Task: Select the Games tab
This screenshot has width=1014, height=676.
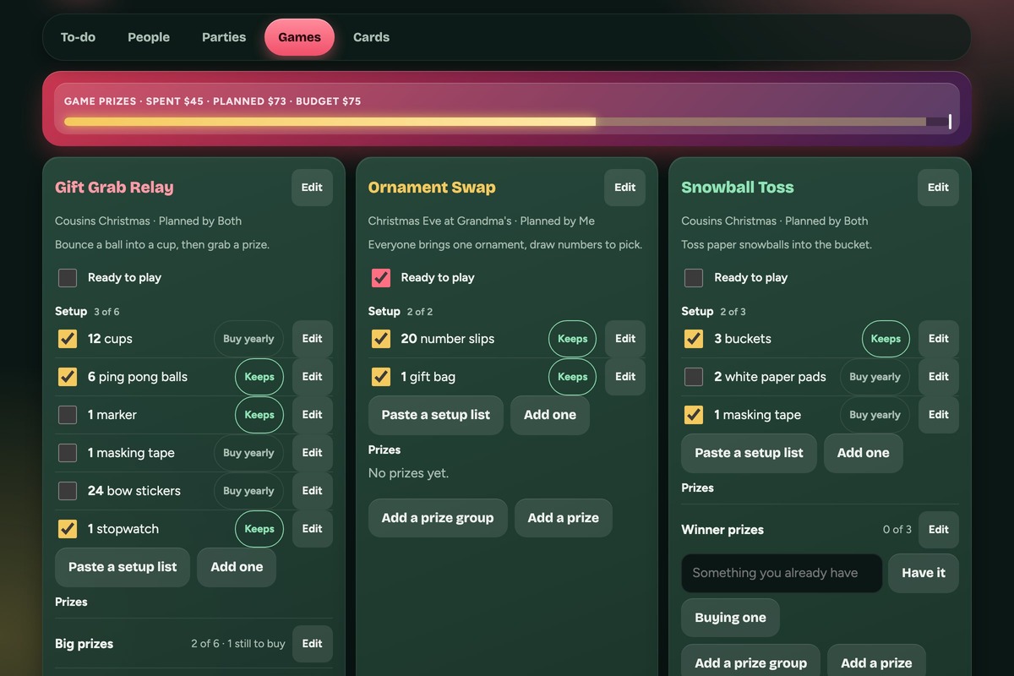Action: 299,37
